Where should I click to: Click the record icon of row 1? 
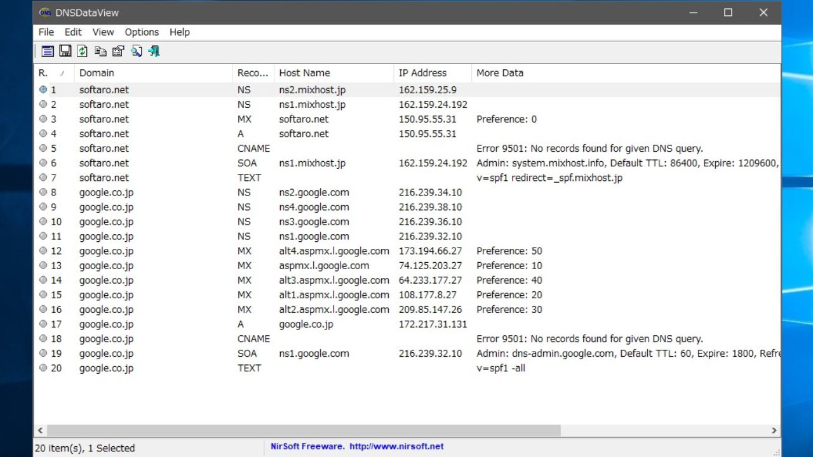click(x=43, y=90)
